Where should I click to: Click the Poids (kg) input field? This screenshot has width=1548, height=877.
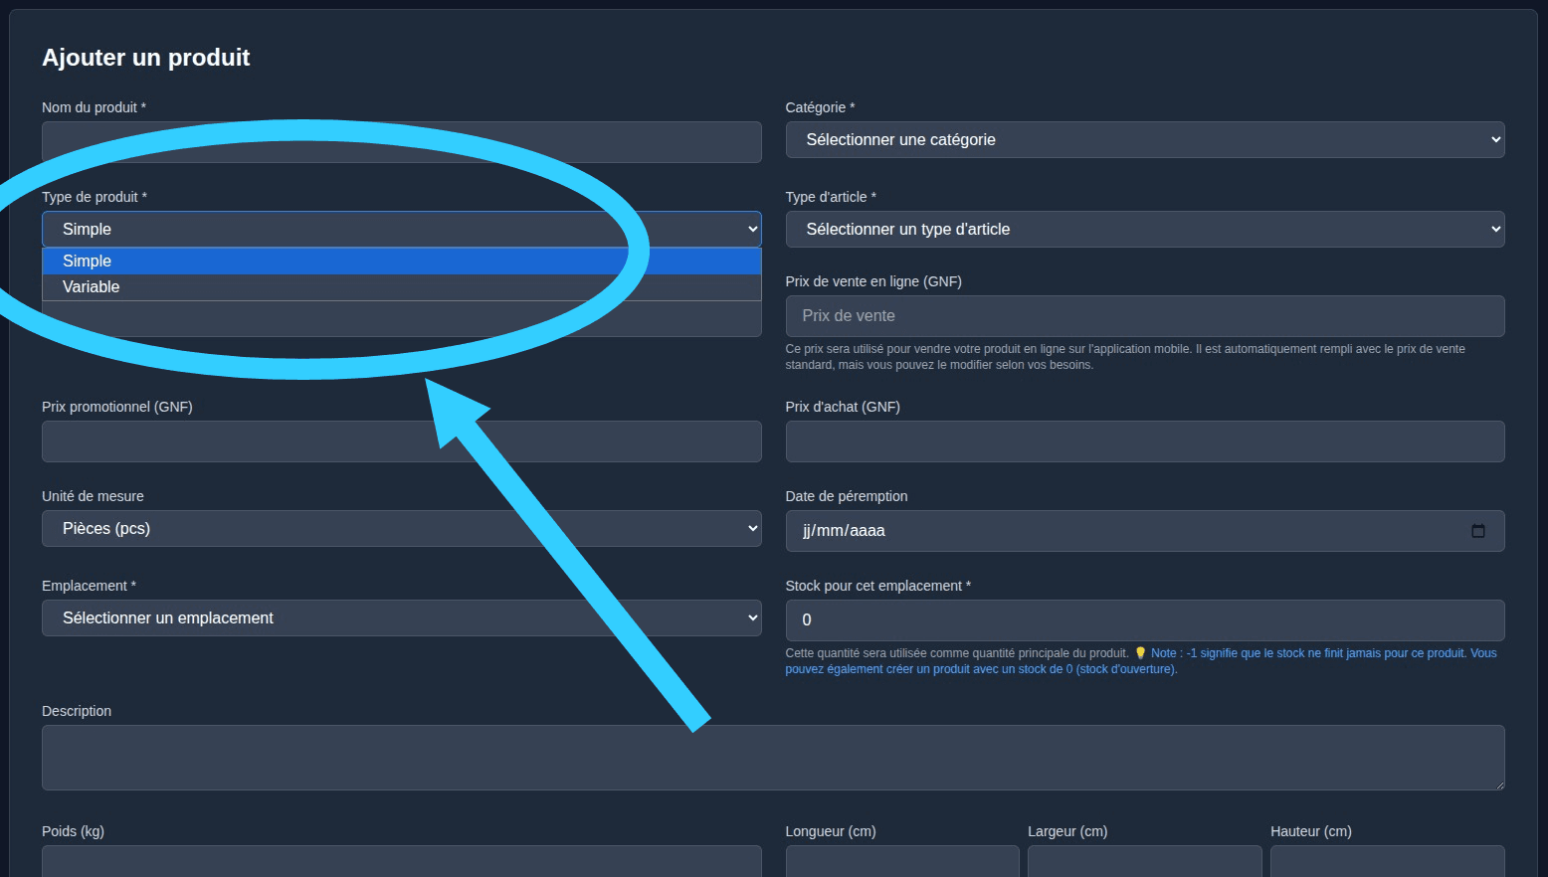click(x=401, y=860)
